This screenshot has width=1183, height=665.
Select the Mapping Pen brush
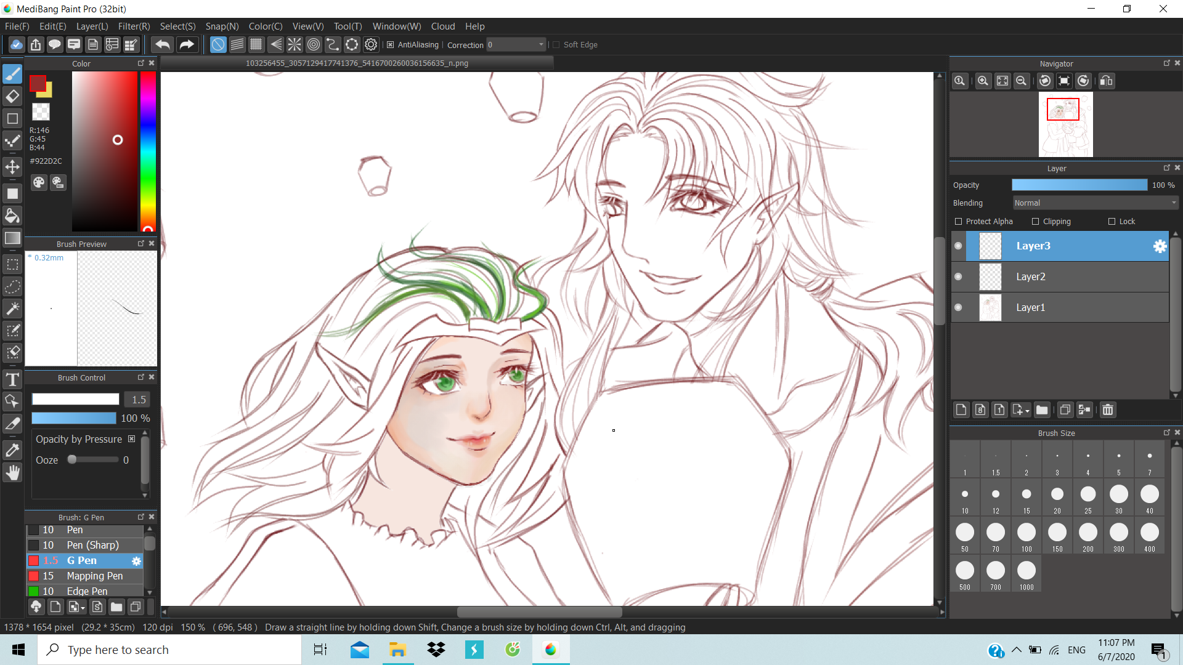94,576
